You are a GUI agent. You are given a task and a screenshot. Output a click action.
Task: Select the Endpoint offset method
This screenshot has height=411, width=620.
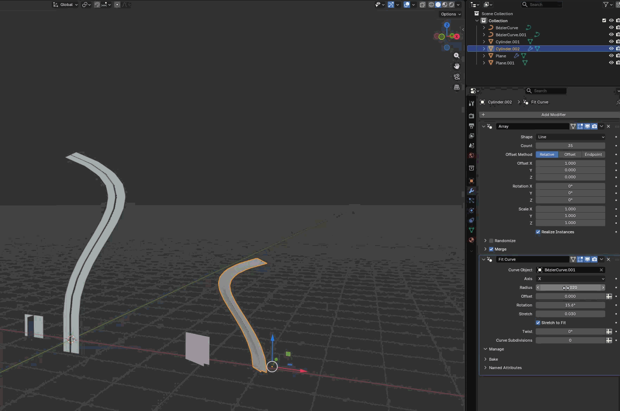593,154
